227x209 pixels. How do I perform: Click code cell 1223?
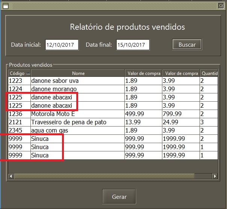pyautogui.click(x=20, y=81)
